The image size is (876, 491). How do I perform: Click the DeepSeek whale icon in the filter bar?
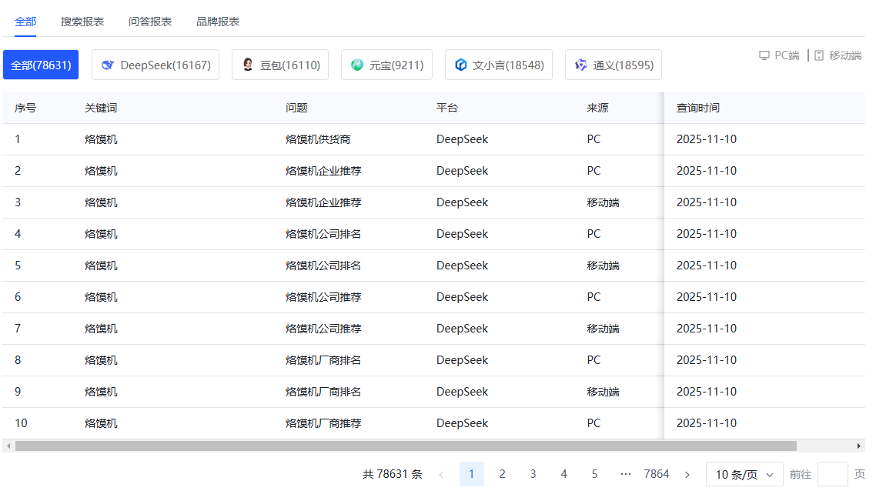pyautogui.click(x=107, y=65)
